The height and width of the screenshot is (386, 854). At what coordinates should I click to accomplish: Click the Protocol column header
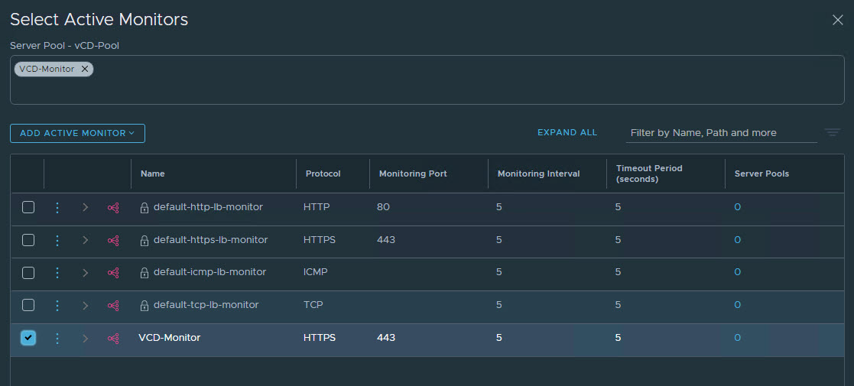pos(323,174)
